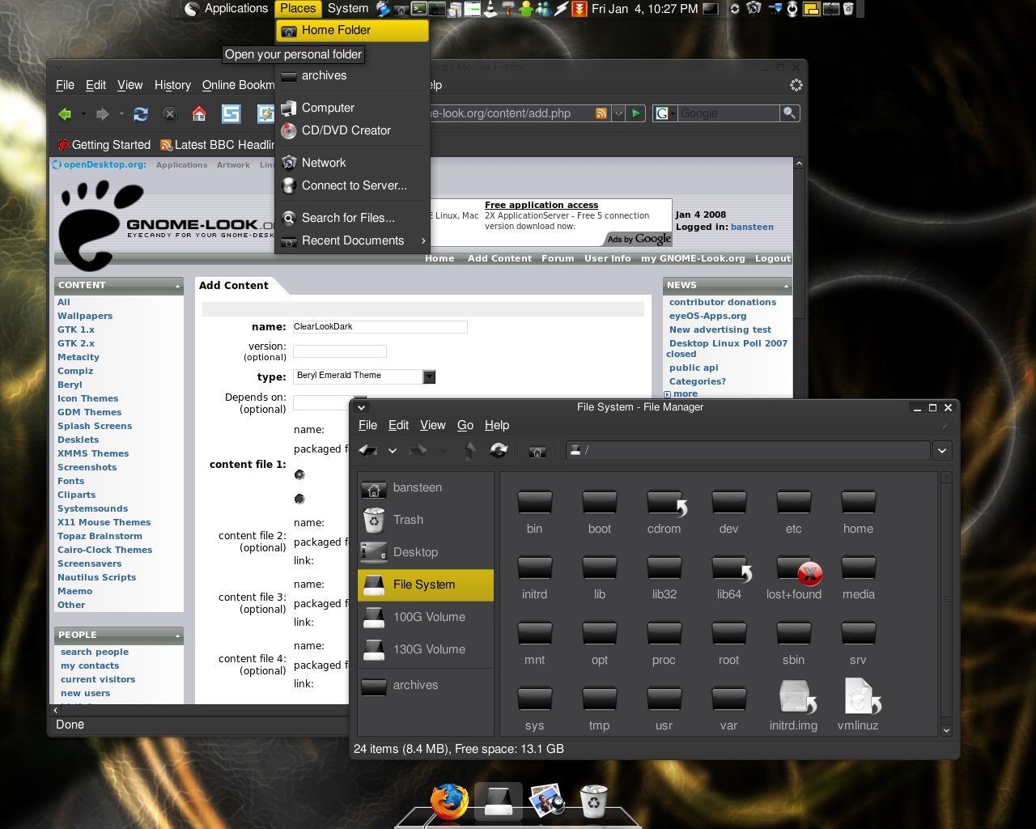Open the Applications menu in top panel
The width and height of the screenshot is (1036, 829).
tap(227, 9)
